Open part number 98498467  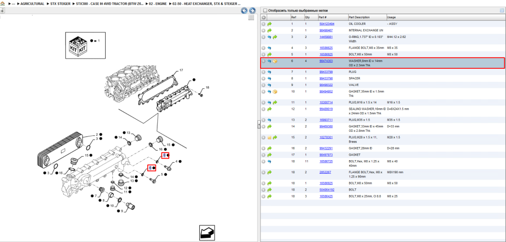(x=326, y=30)
